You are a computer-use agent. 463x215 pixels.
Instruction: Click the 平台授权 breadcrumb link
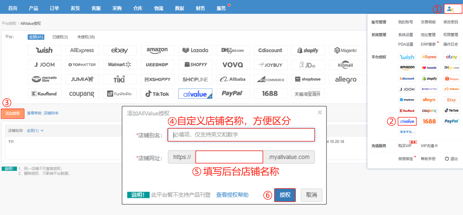[x=9, y=23]
